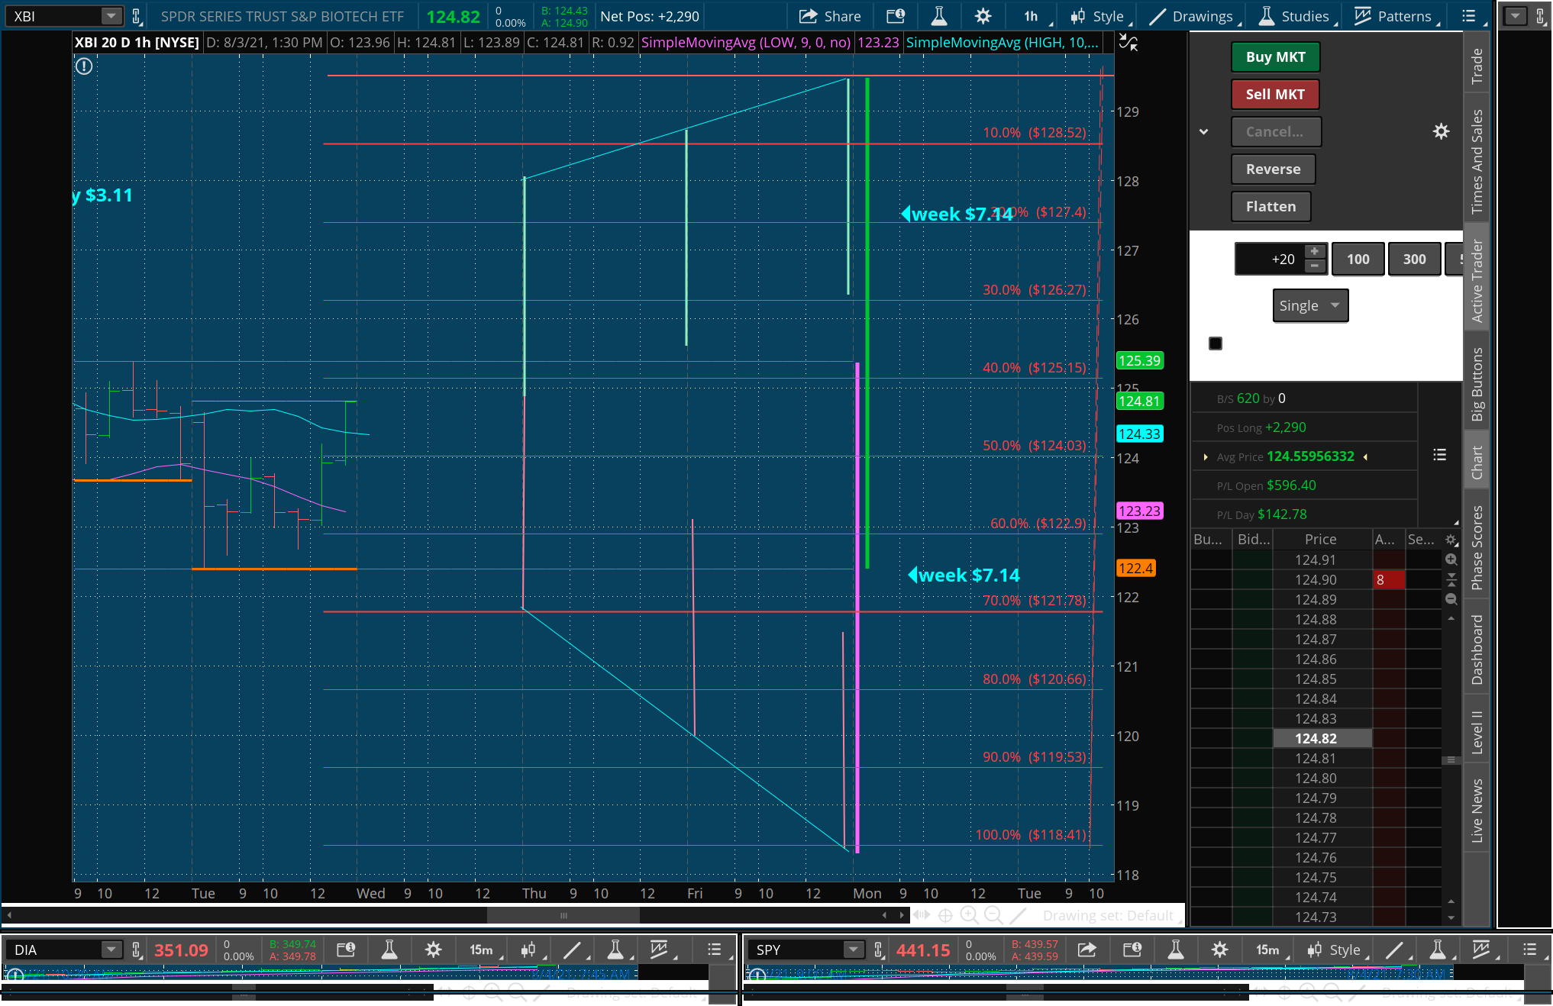Click the crosshair pan icon below the chart
Screen dimensions: 1553x1006
coord(945,915)
